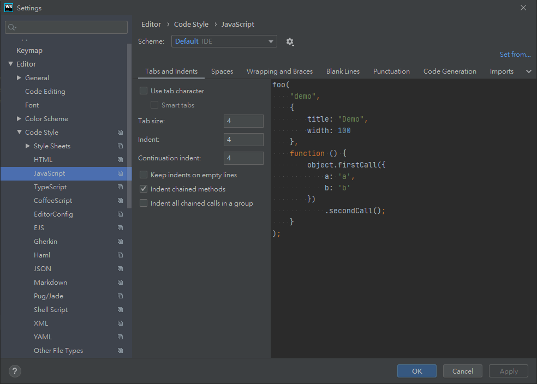Select YAML code style
Screen dimensions: 537x384
tap(43, 337)
